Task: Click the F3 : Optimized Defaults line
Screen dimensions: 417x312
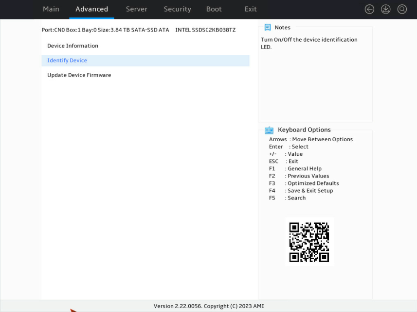Action: (x=304, y=183)
